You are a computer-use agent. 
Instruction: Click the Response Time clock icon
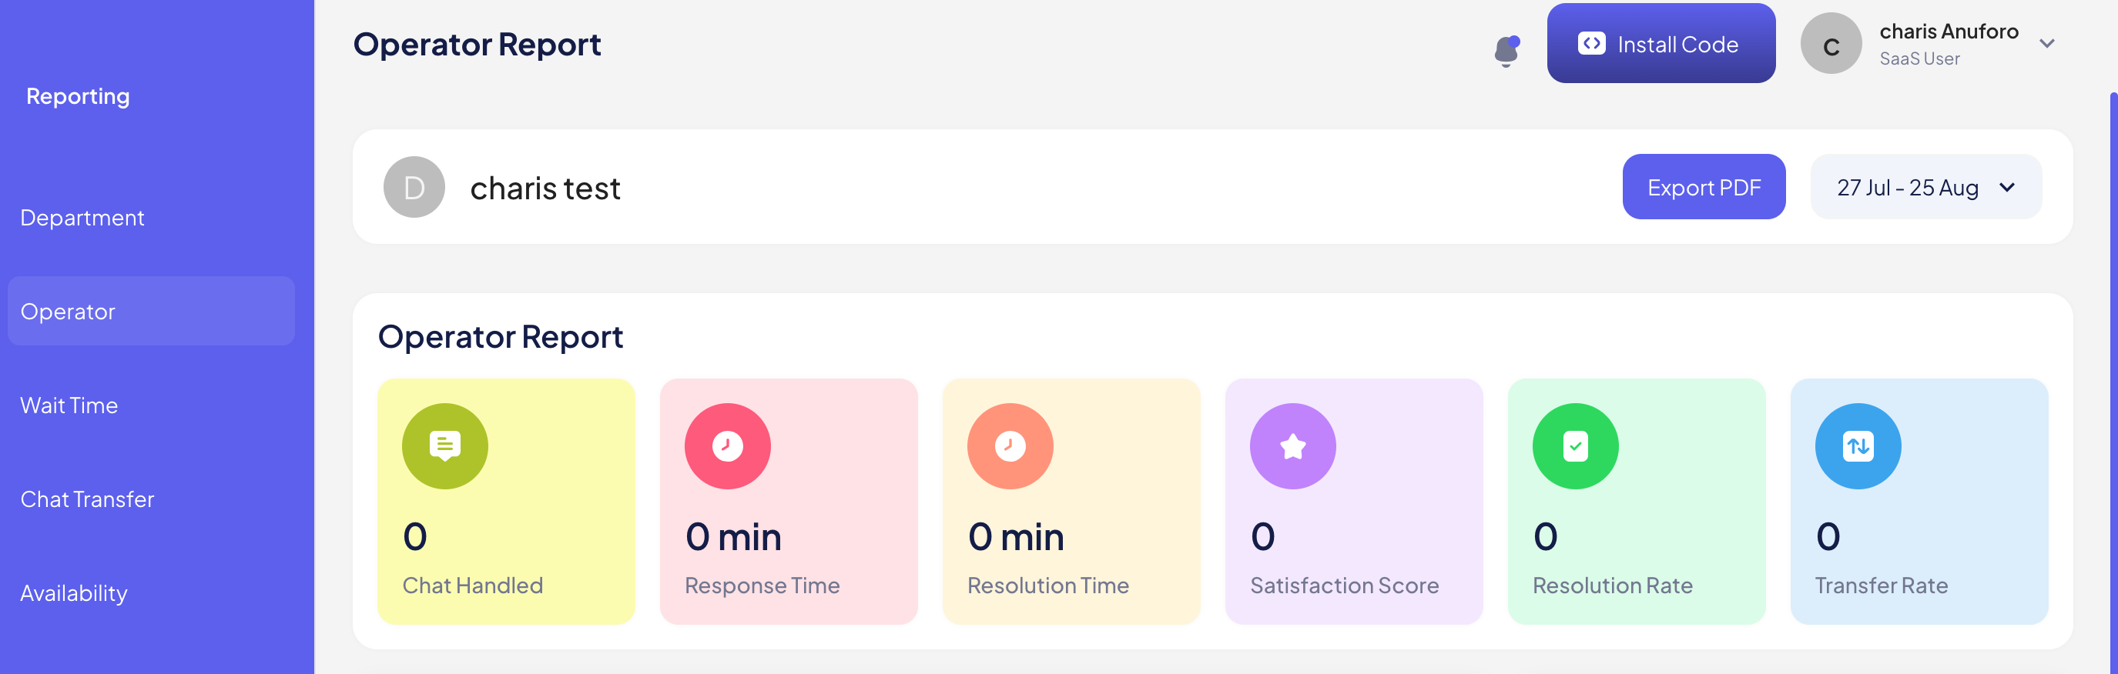point(728,445)
